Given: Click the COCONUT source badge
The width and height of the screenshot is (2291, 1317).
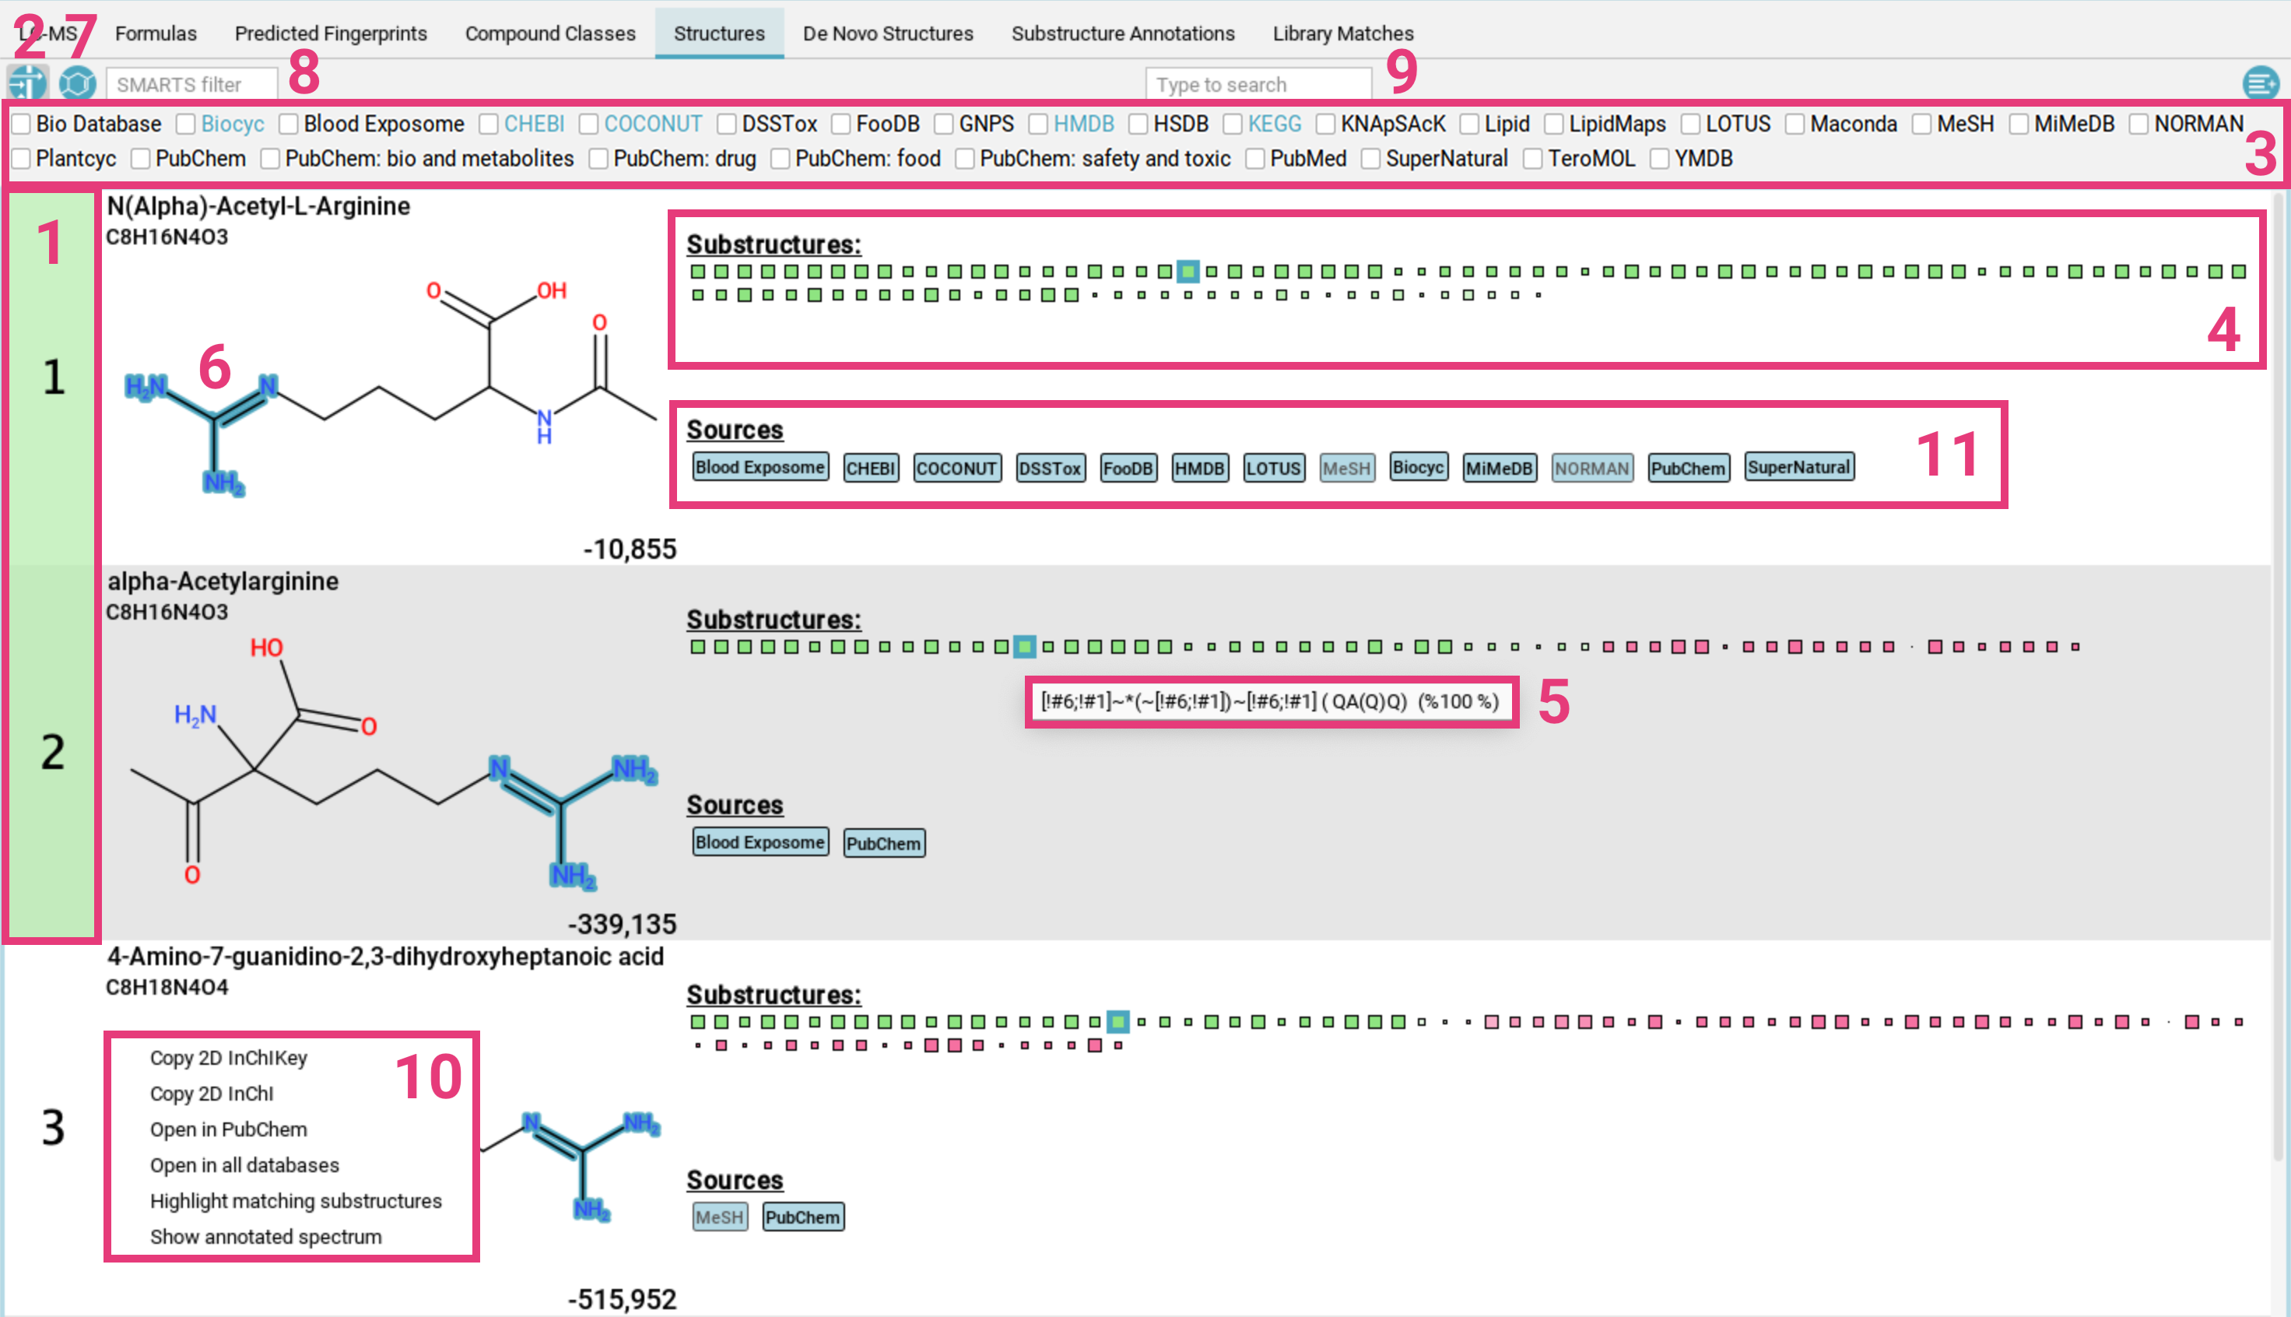Looking at the screenshot, I should click(x=956, y=468).
